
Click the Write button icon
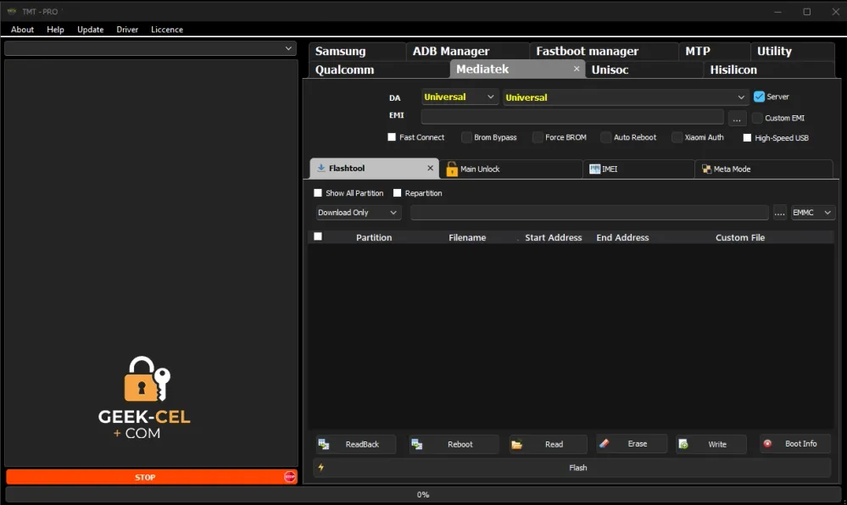[x=683, y=444]
